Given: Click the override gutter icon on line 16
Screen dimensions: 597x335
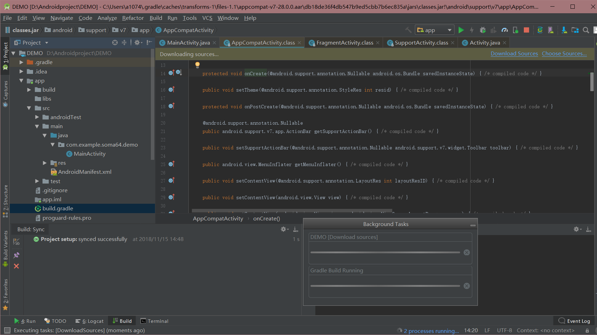Looking at the screenshot, I should coord(171,90).
